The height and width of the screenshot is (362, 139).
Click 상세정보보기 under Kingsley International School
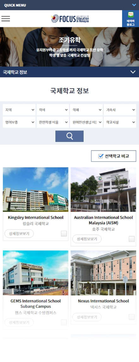(19, 234)
